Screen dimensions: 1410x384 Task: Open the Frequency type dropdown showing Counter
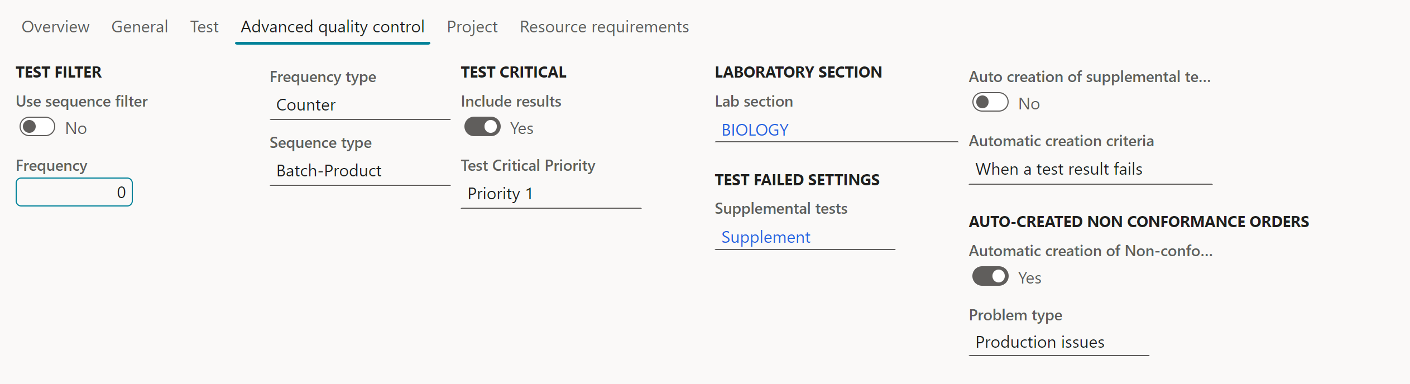click(x=359, y=105)
